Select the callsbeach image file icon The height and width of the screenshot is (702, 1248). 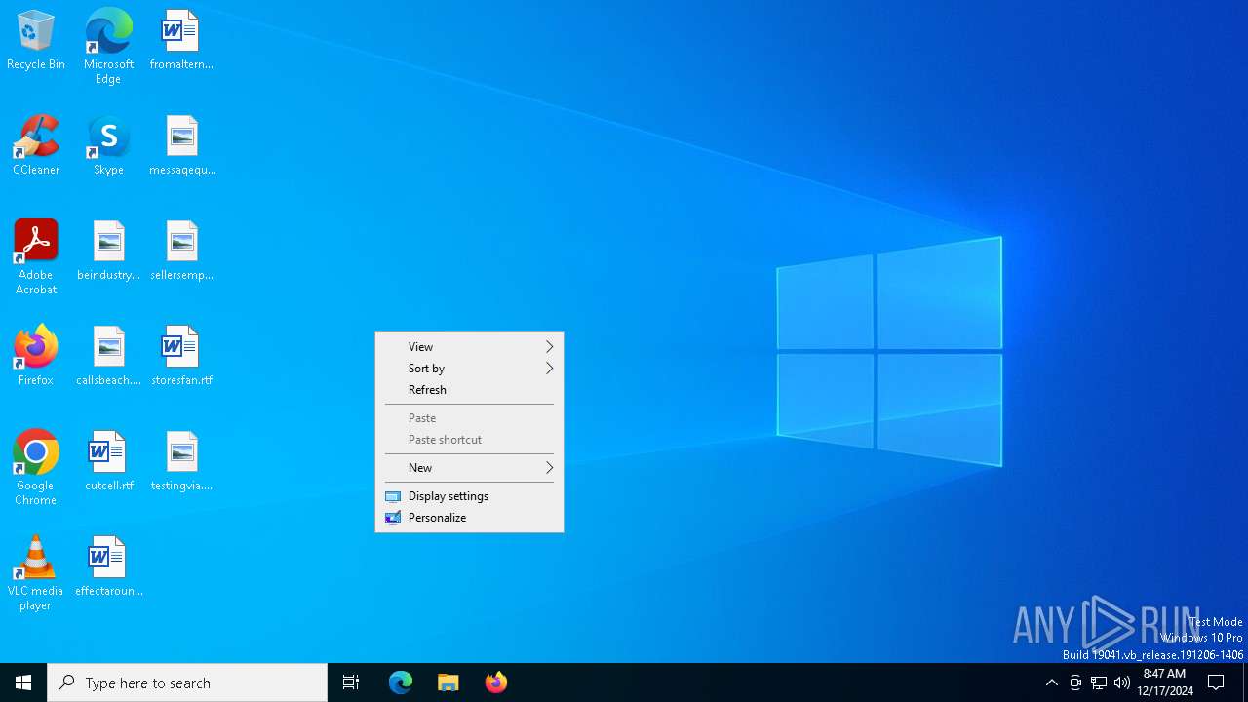pyautogui.click(x=108, y=357)
